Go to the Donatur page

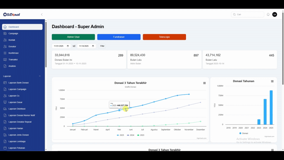point(22,47)
